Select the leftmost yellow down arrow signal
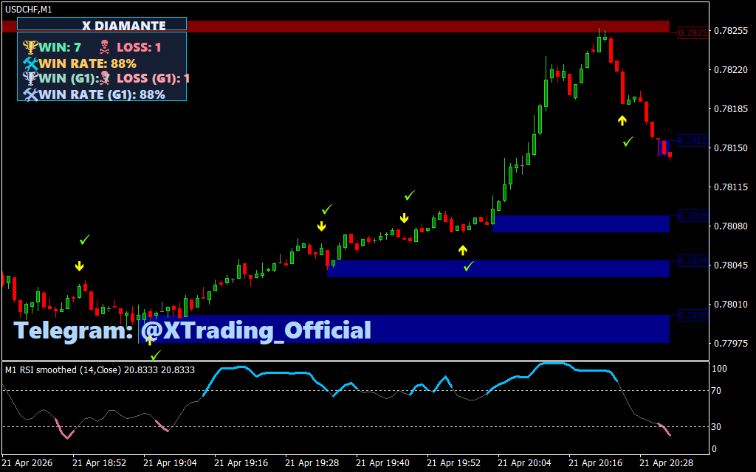The image size is (756, 472). pyautogui.click(x=79, y=266)
